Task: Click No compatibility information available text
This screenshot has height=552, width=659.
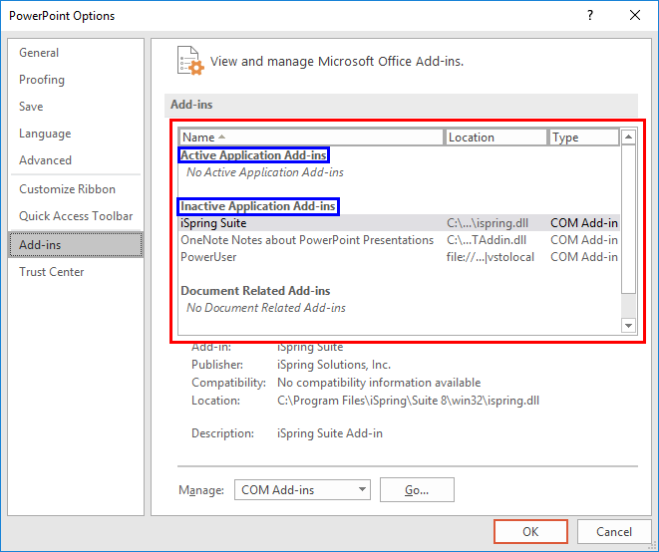Action: point(379,383)
